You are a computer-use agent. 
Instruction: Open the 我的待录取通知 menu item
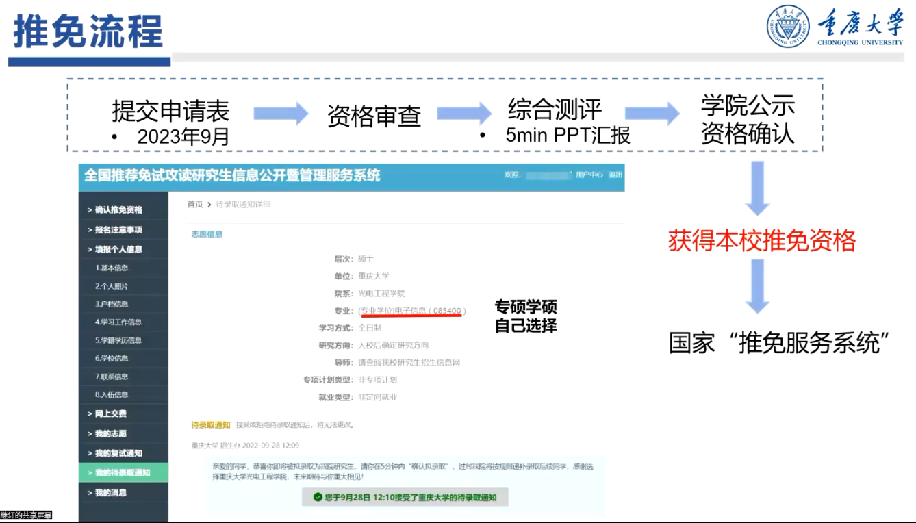(122, 473)
